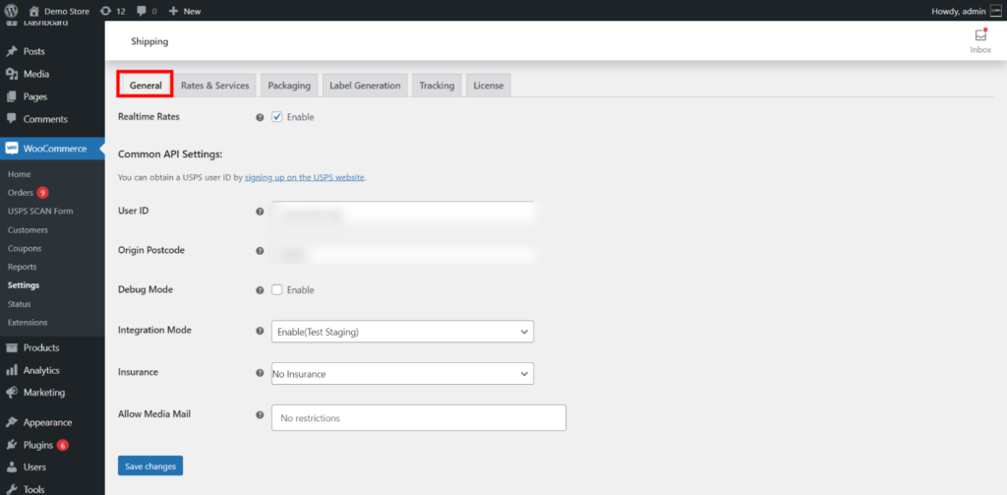Viewport: 1007px width, 495px height.
Task: Click the updates icon showing 12
Action: (x=108, y=11)
